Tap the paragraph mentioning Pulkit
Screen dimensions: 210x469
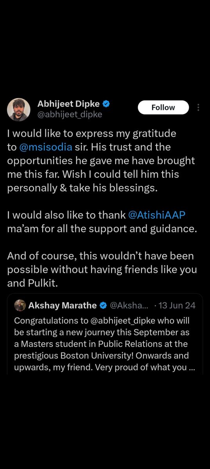pos(102,270)
